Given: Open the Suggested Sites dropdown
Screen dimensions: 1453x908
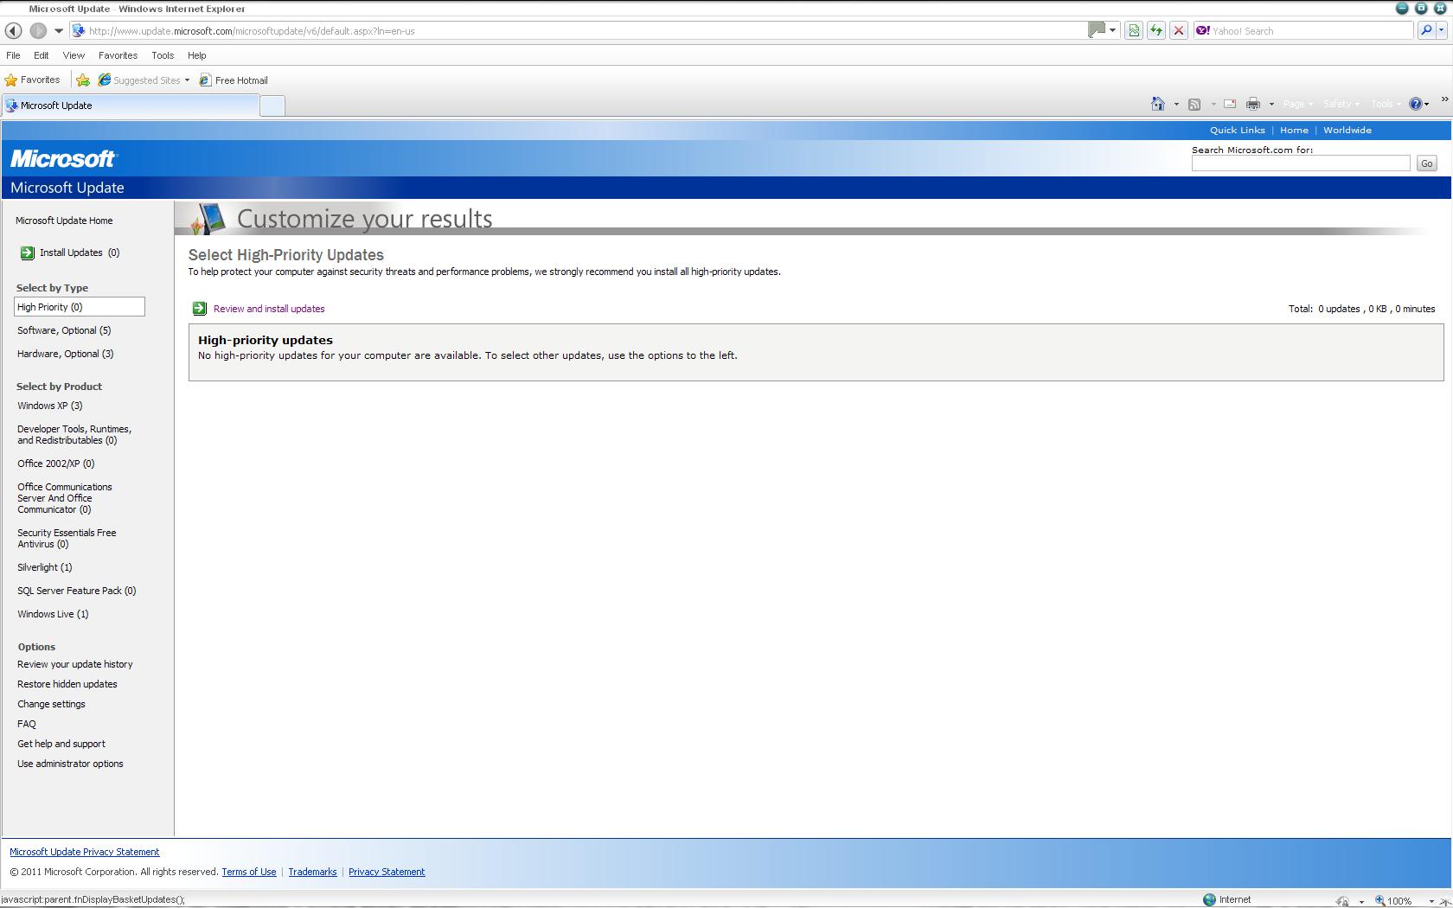Looking at the screenshot, I should (144, 80).
